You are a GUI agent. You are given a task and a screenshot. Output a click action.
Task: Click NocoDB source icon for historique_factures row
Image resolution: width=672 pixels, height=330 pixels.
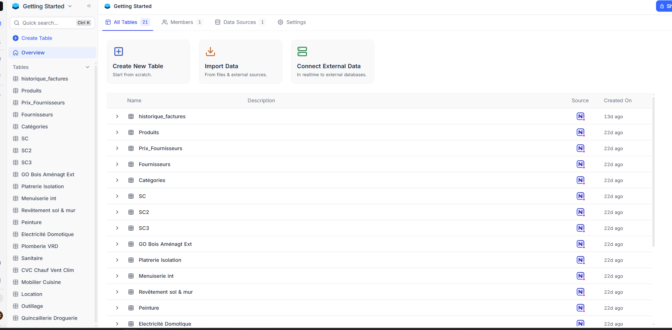click(581, 116)
